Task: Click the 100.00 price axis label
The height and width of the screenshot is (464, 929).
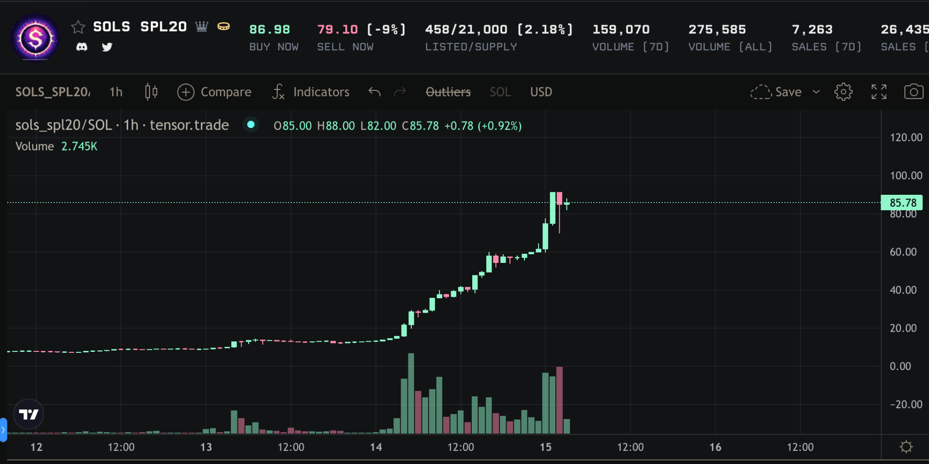Action: (906, 175)
